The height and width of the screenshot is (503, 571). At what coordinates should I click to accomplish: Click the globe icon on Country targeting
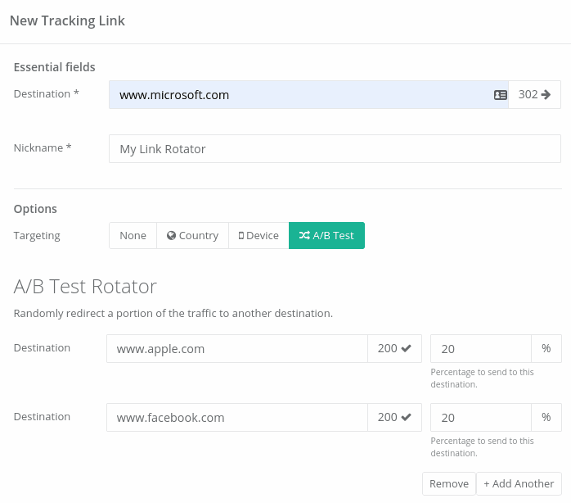[172, 236]
